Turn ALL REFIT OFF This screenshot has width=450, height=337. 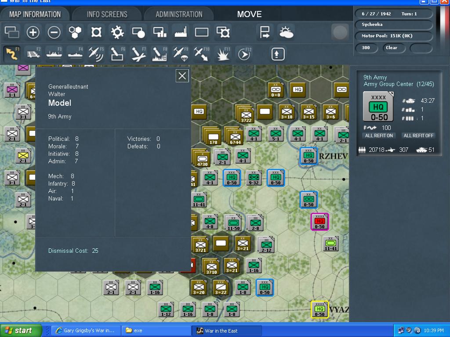(418, 136)
